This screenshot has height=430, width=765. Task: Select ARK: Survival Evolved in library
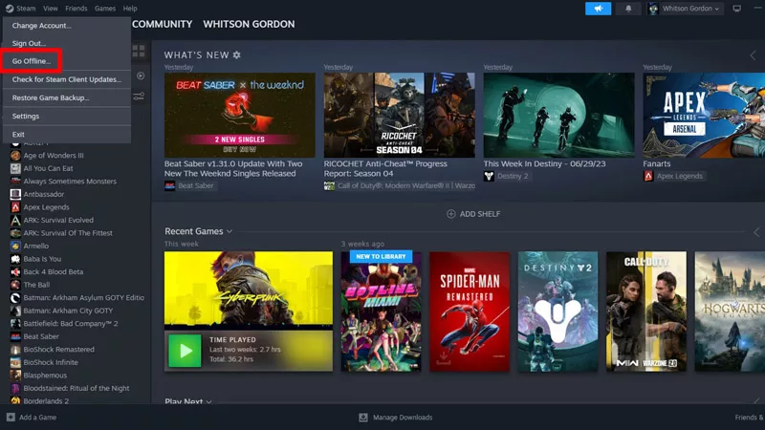58,220
